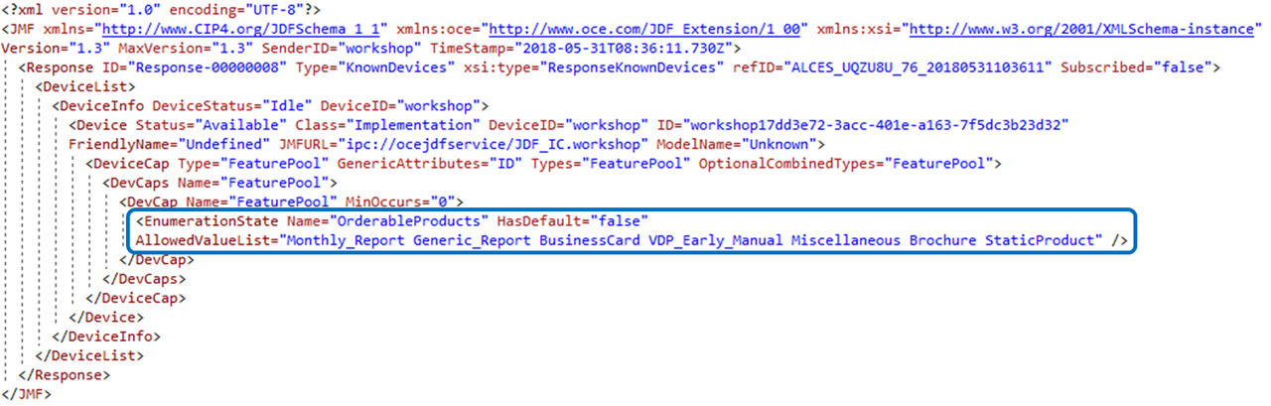Select the ID value workshop17dd3e72-3acc-401e-a163-7f5dc3b23d32
Viewport: 1271px width, 406px height.
click(879, 125)
